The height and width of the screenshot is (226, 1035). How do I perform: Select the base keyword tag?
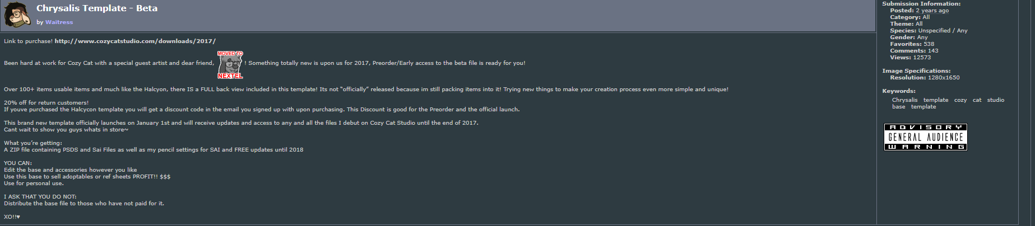(898, 107)
